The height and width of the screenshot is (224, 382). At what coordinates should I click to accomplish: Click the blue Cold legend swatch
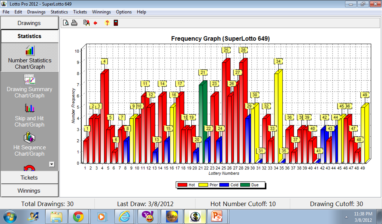[224, 185]
